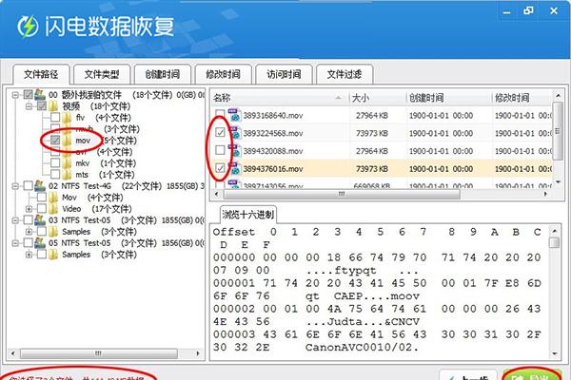The width and height of the screenshot is (571, 380).
Task: Click the flv folder icon
Action: (67, 118)
